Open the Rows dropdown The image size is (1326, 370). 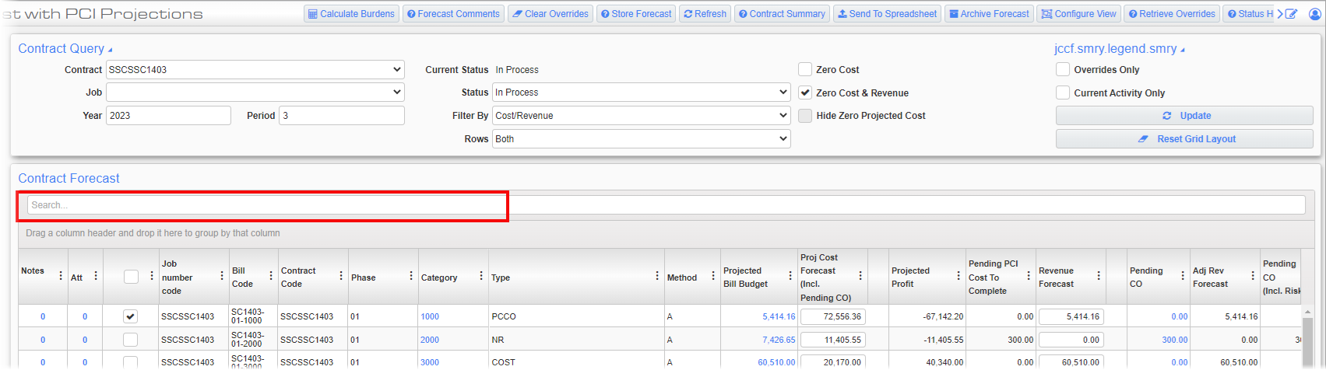pos(642,139)
